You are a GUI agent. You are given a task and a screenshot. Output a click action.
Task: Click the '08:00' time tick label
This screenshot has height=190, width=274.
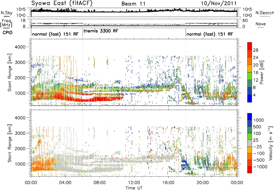coord(99,183)
